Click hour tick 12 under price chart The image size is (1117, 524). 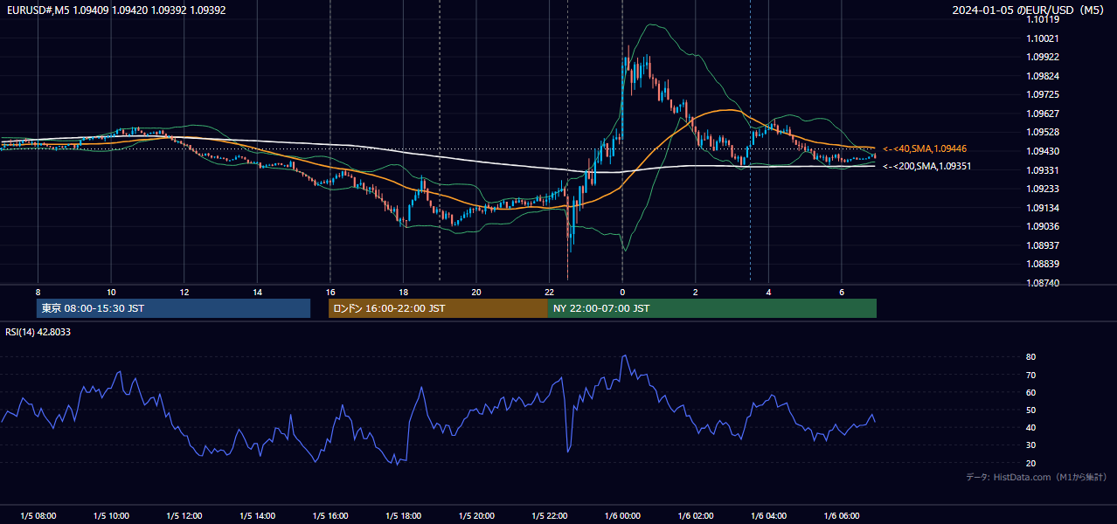tap(184, 292)
